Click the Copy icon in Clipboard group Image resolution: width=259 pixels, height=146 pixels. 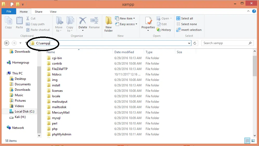coord(8,20)
